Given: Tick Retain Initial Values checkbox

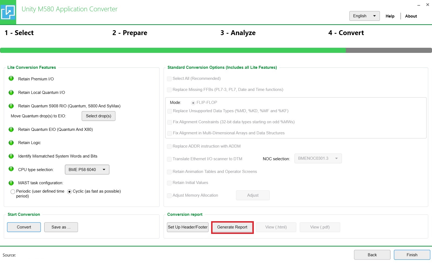Looking at the screenshot, I should click(x=169, y=183).
